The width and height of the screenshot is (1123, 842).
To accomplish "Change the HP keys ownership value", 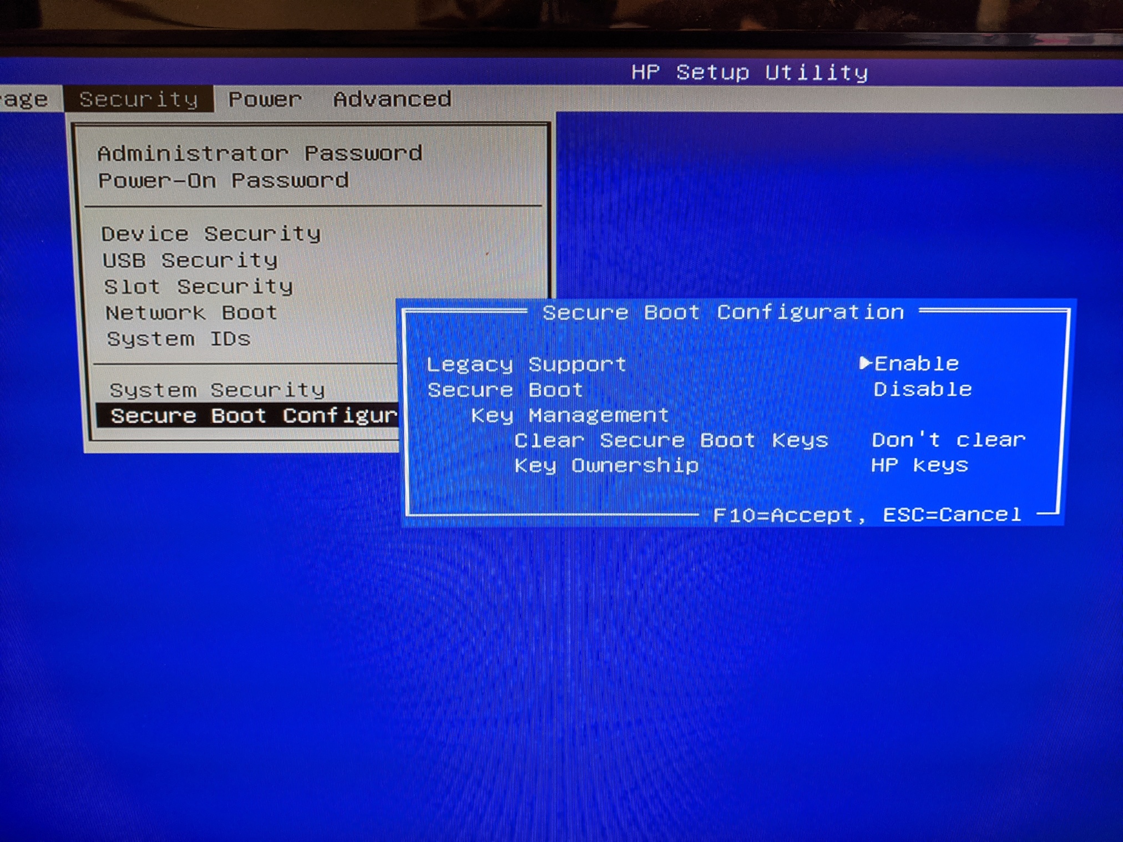I will [x=919, y=465].
